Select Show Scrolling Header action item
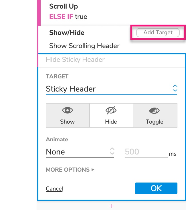186x210 pixels. click(x=84, y=46)
